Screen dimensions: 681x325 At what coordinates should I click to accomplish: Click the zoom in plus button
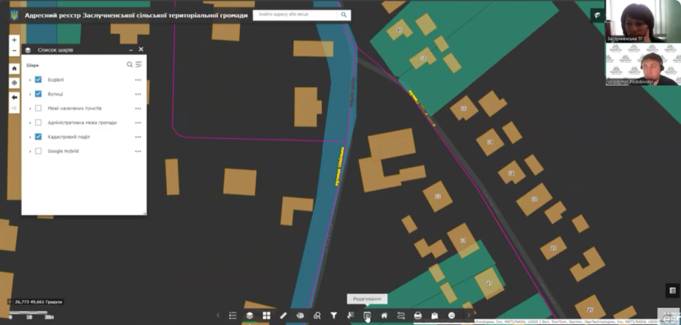click(x=14, y=40)
